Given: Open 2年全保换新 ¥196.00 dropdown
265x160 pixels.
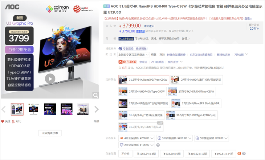Looking at the screenshot, I should [x=136, y=145].
